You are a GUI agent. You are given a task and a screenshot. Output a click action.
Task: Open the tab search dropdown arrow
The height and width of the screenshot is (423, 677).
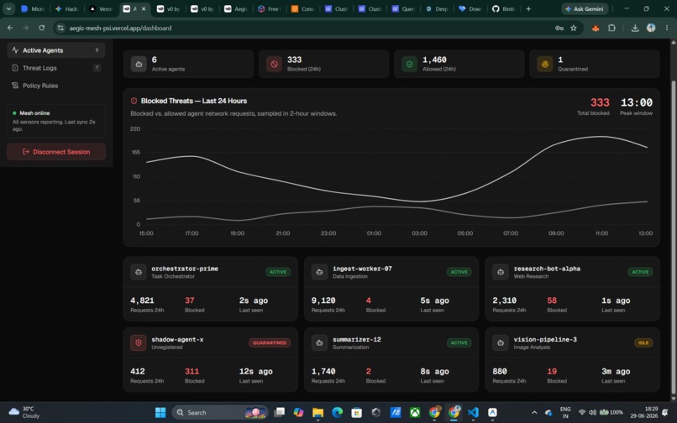click(8, 8)
